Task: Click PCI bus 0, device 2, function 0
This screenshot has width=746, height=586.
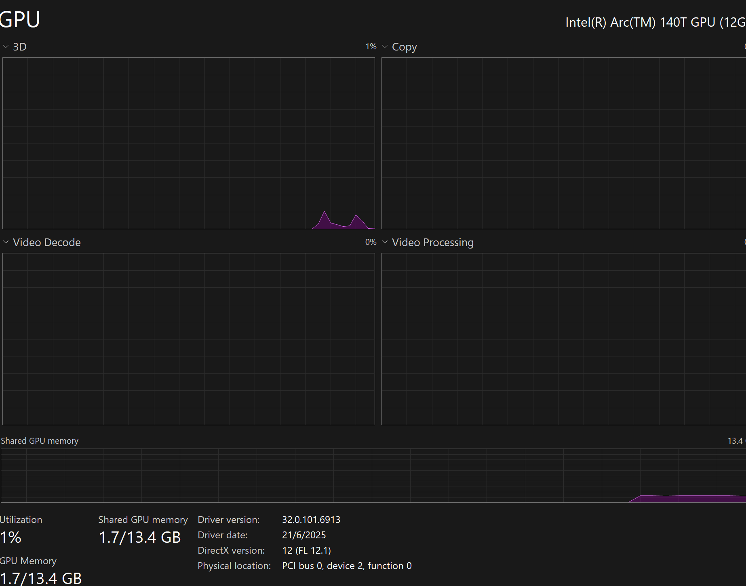Action: (x=347, y=566)
